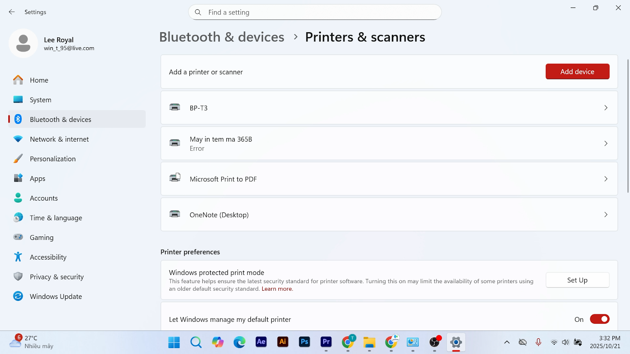Click the microphone tray icon

tap(538, 342)
